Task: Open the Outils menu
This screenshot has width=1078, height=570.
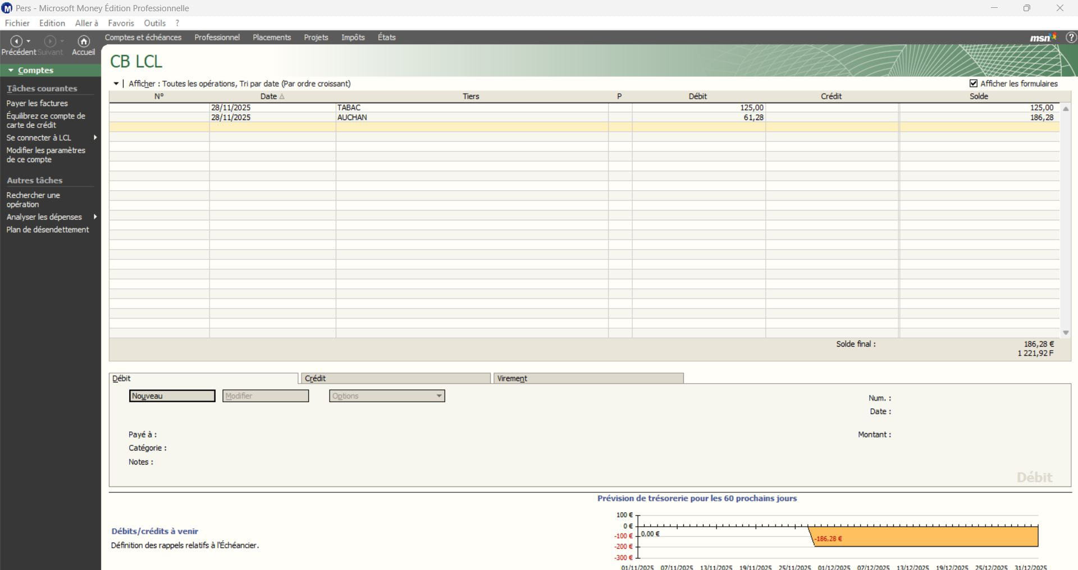Action: tap(154, 23)
